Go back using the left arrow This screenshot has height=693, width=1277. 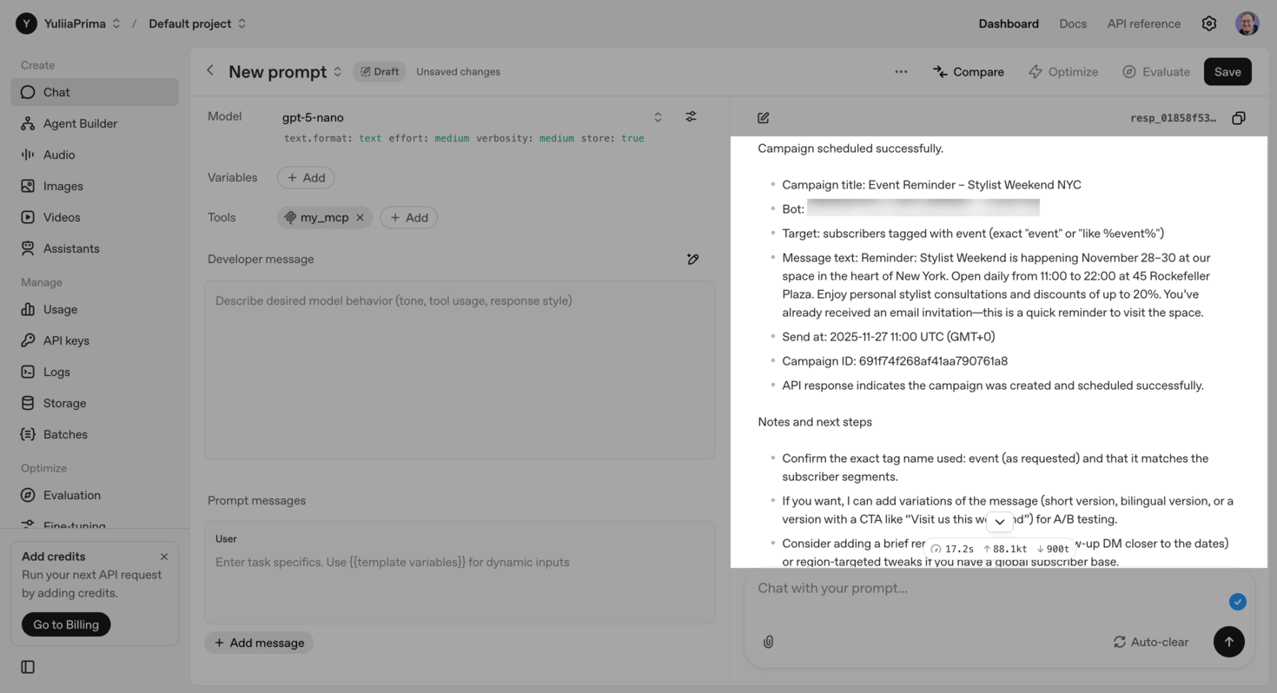point(210,71)
